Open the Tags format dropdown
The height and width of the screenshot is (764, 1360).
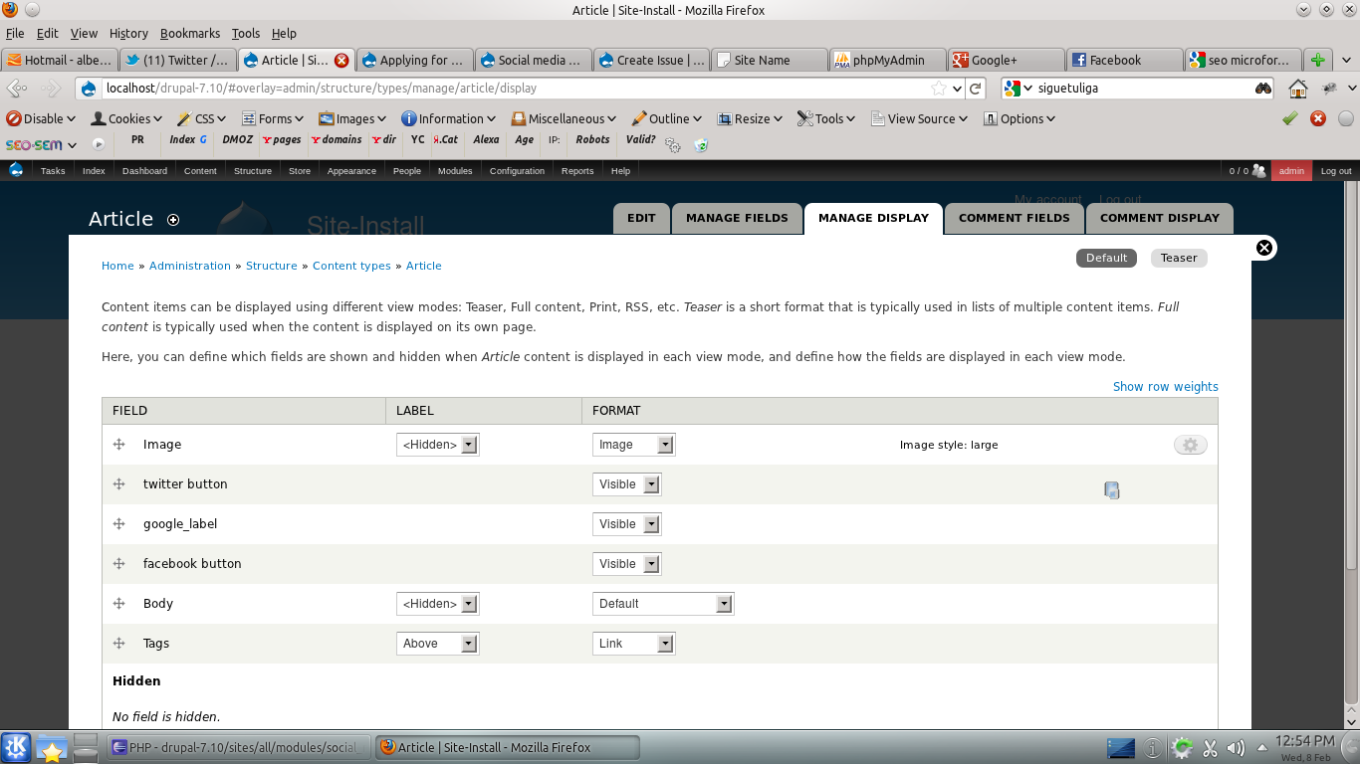[x=634, y=644]
